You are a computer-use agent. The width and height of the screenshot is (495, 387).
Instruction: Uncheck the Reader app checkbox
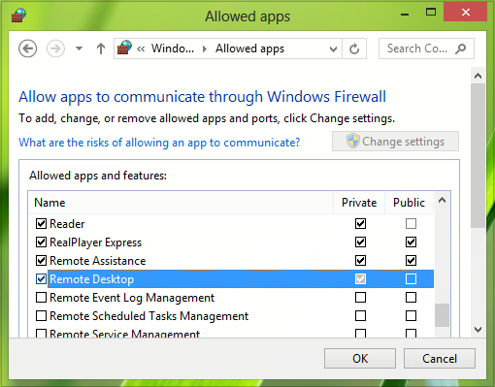click(41, 223)
